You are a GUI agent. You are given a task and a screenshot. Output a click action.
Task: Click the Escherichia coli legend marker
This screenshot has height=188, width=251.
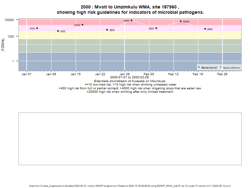point(199,67)
